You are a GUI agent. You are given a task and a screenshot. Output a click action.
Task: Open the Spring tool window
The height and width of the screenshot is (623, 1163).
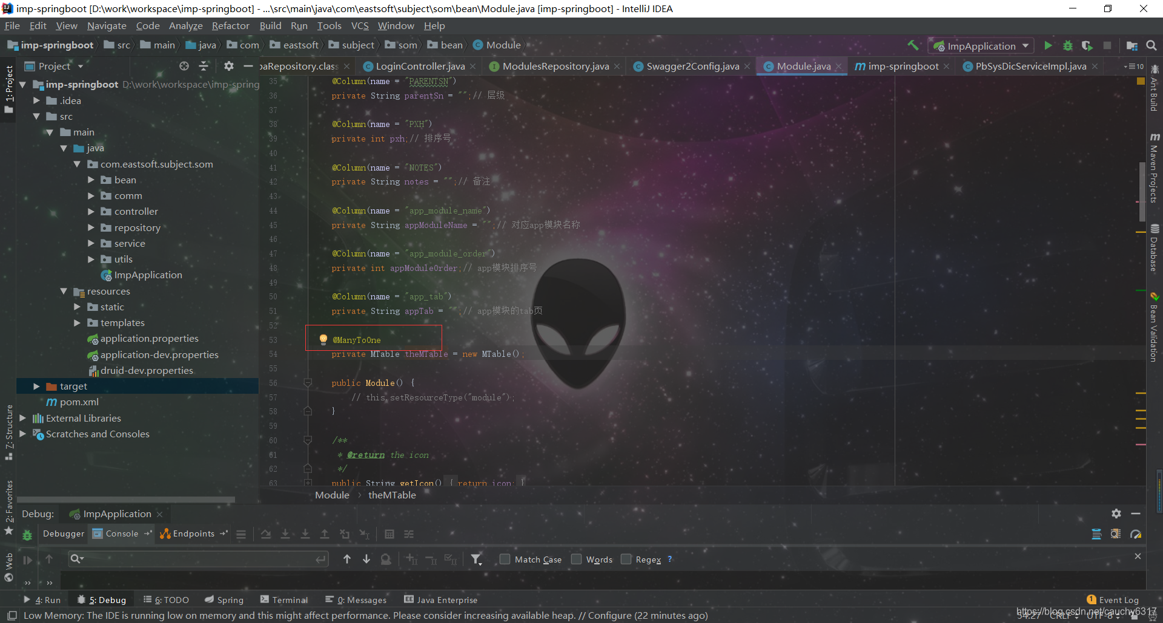pos(224,600)
